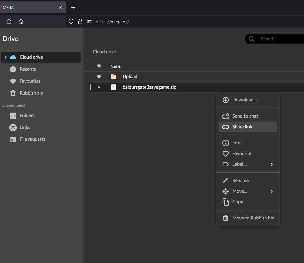Click the File requests folder icon
This screenshot has height=263, width=304.
click(13, 139)
